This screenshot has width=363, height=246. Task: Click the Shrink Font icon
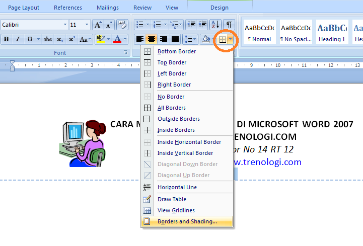click(x=109, y=25)
